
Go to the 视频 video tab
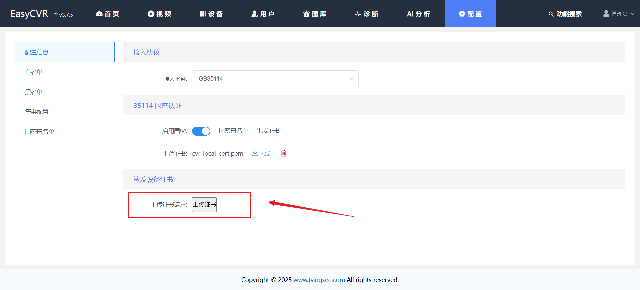click(159, 14)
